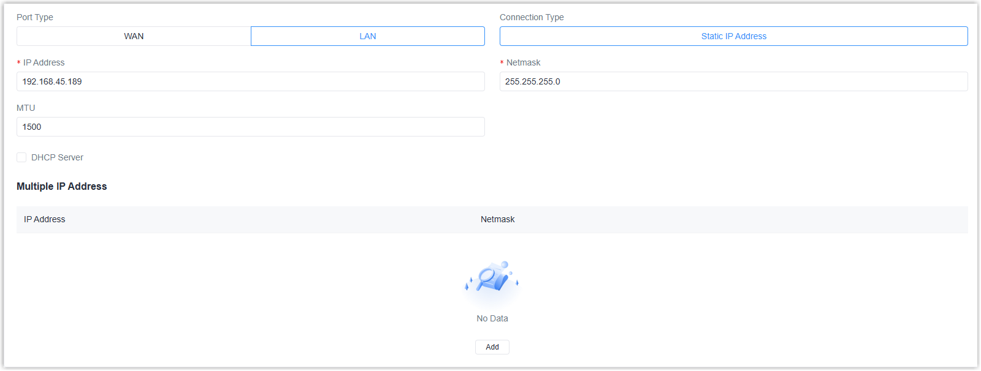The image size is (981, 371).
Task: Click the Netmask field showing 255.255.255.0
Action: pyautogui.click(x=733, y=81)
